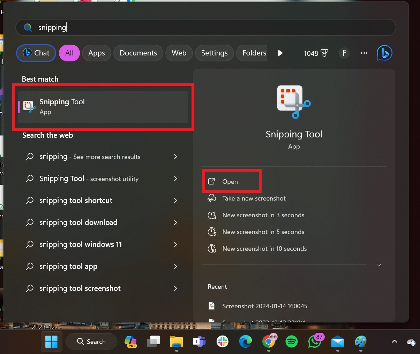420x354 pixels.
Task: Launch File Explorer from taskbar
Action: coord(177,341)
